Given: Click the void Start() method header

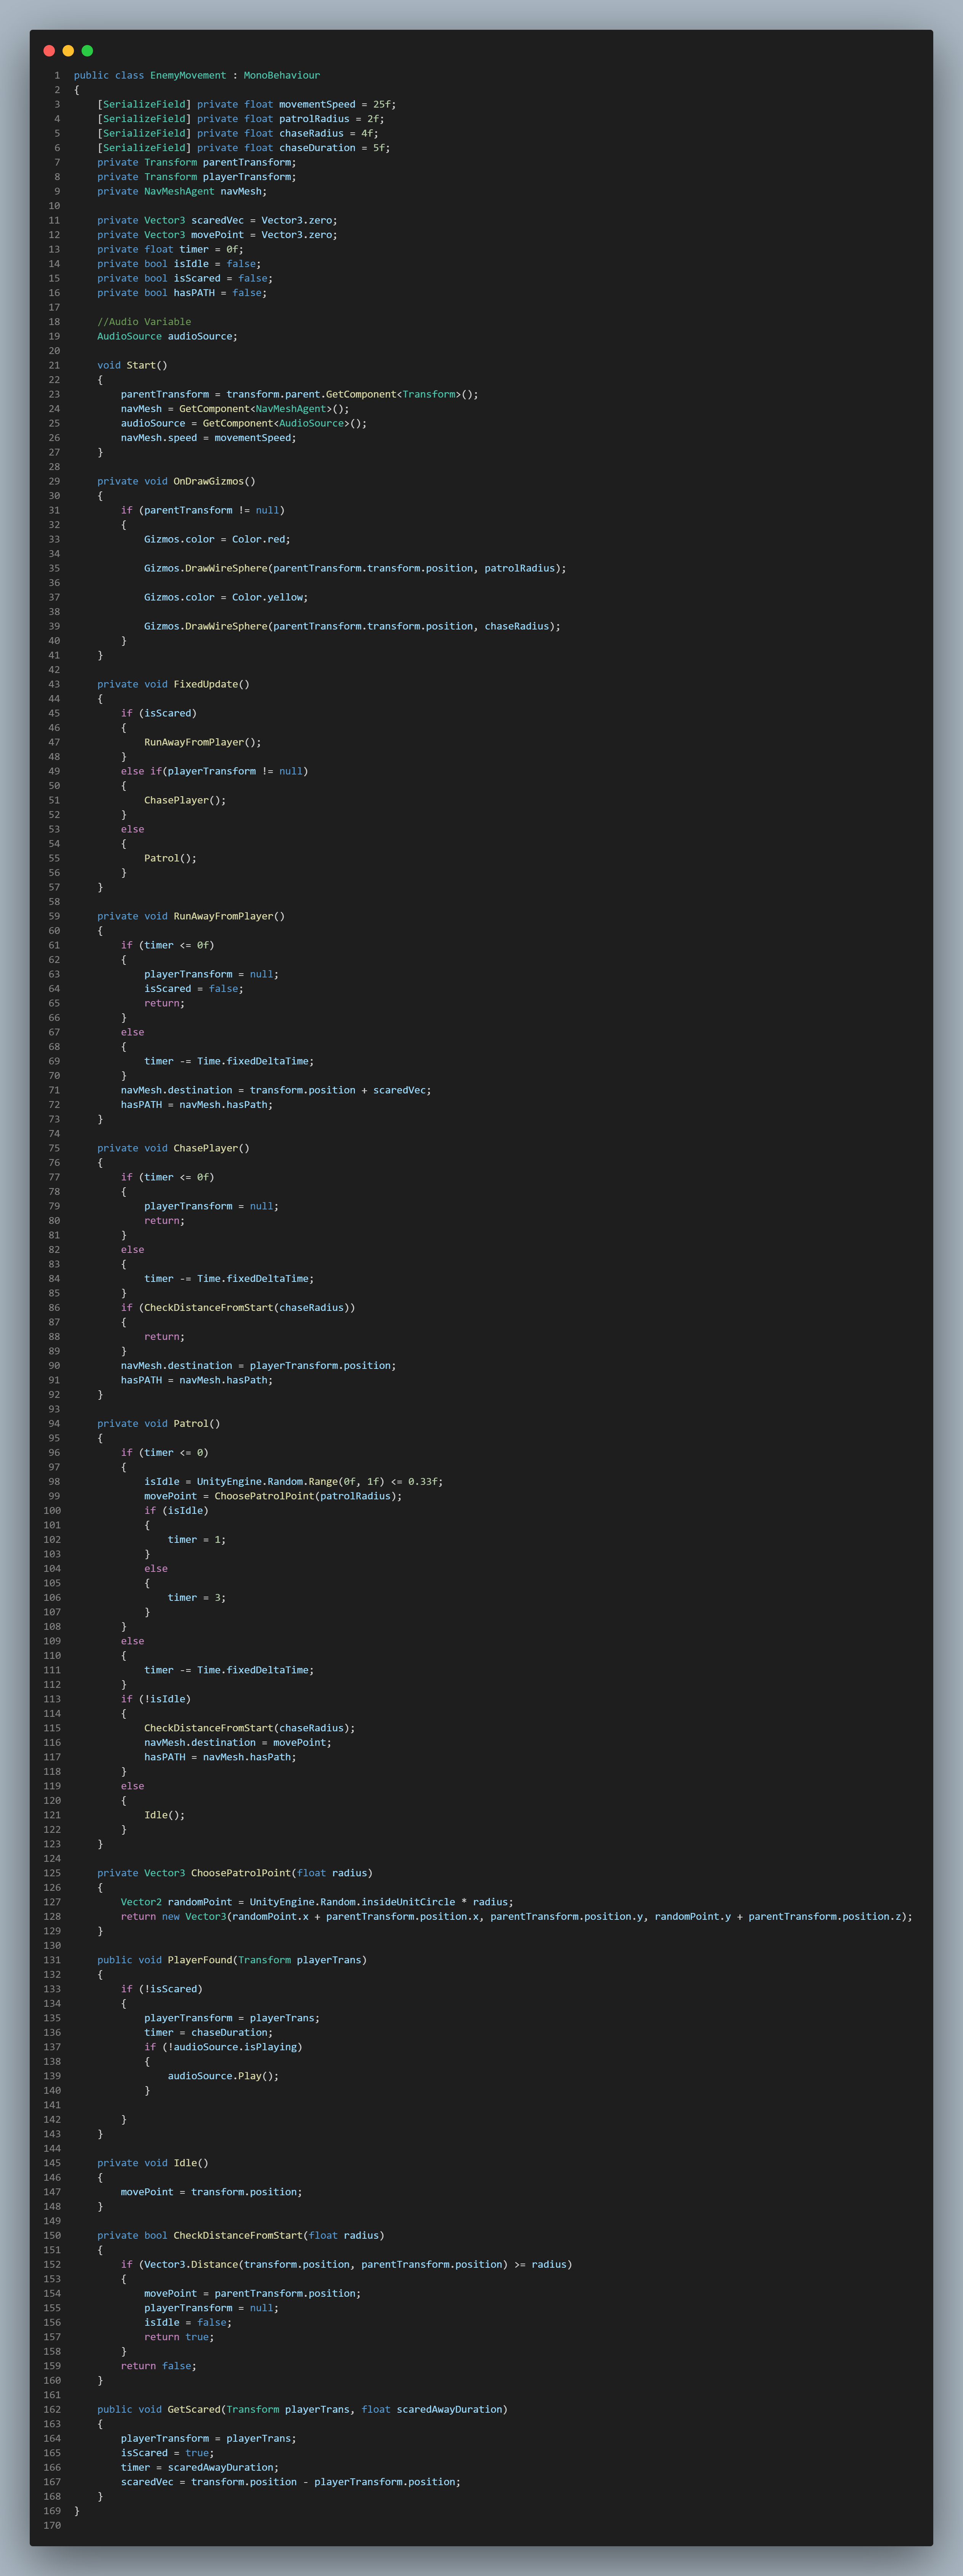Looking at the screenshot, I should pos(132,365).
